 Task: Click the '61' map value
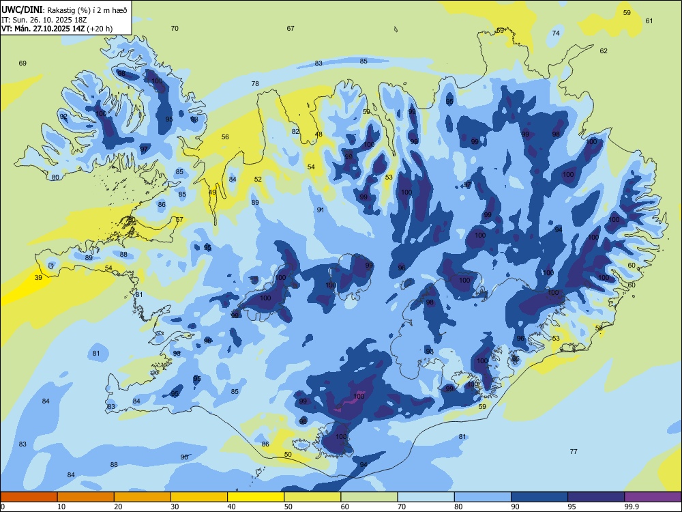tap(649, 20)
